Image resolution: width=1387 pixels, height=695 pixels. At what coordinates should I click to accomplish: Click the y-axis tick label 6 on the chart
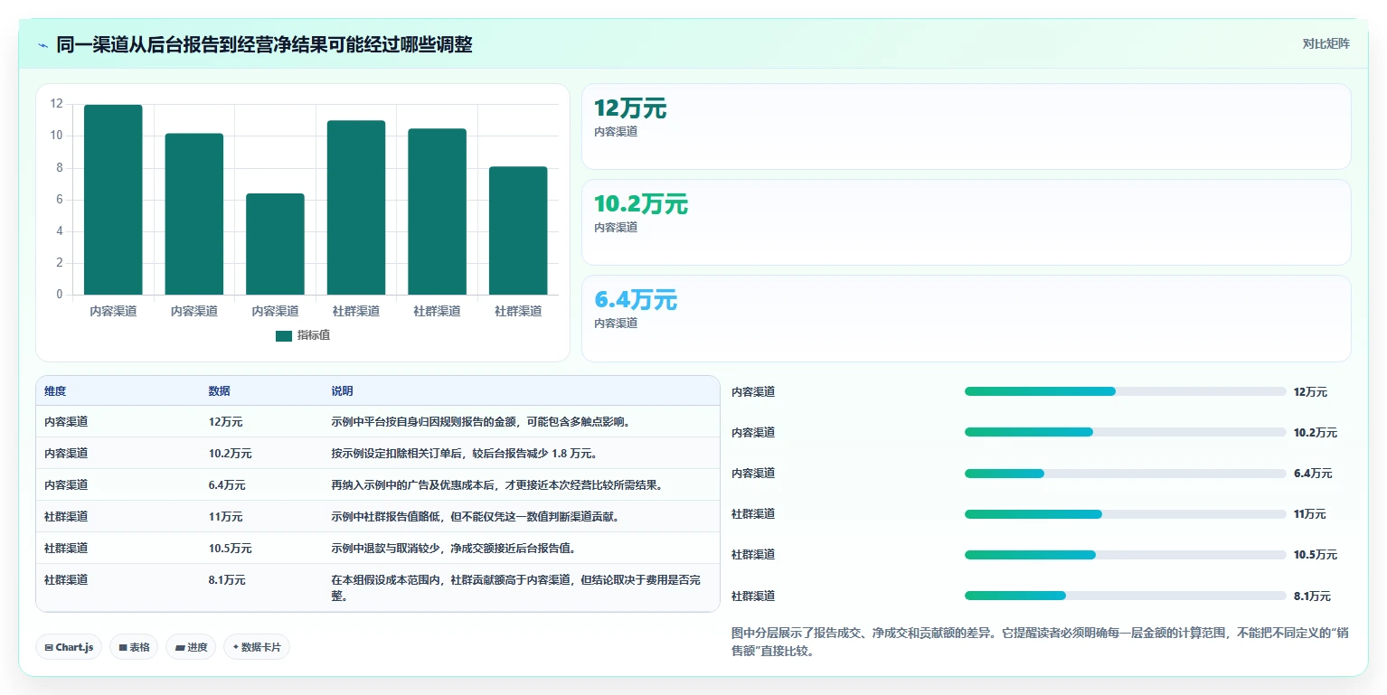click(60, 199)
